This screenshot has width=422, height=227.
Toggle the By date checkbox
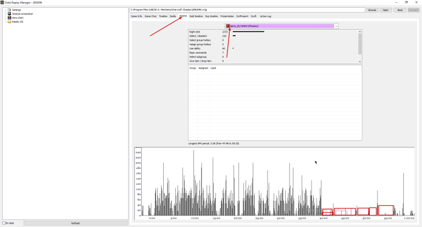pyautogui.click(x=4, y=223)
